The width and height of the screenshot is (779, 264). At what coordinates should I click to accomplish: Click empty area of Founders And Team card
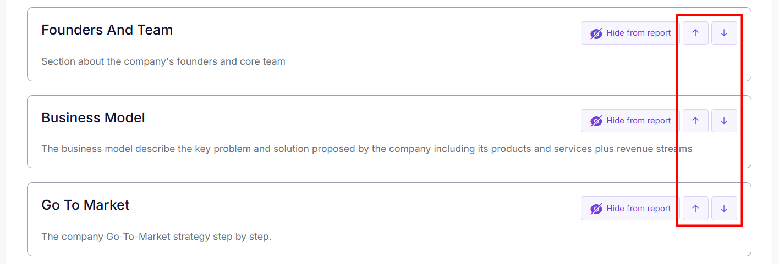coord(385,38)
